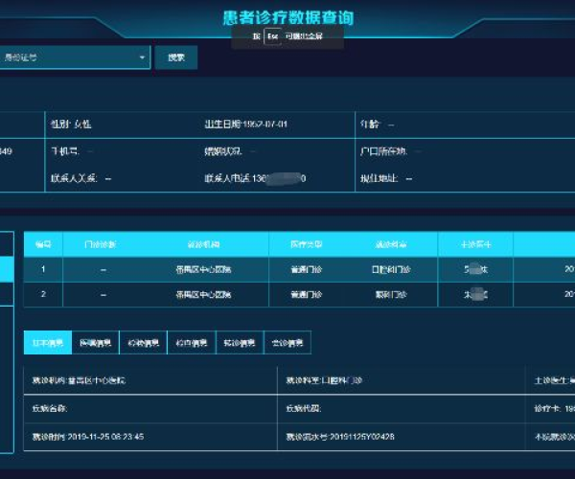Click hospital name cell in row 2
The width and height of the screenshot is (575, 479).
203,295
